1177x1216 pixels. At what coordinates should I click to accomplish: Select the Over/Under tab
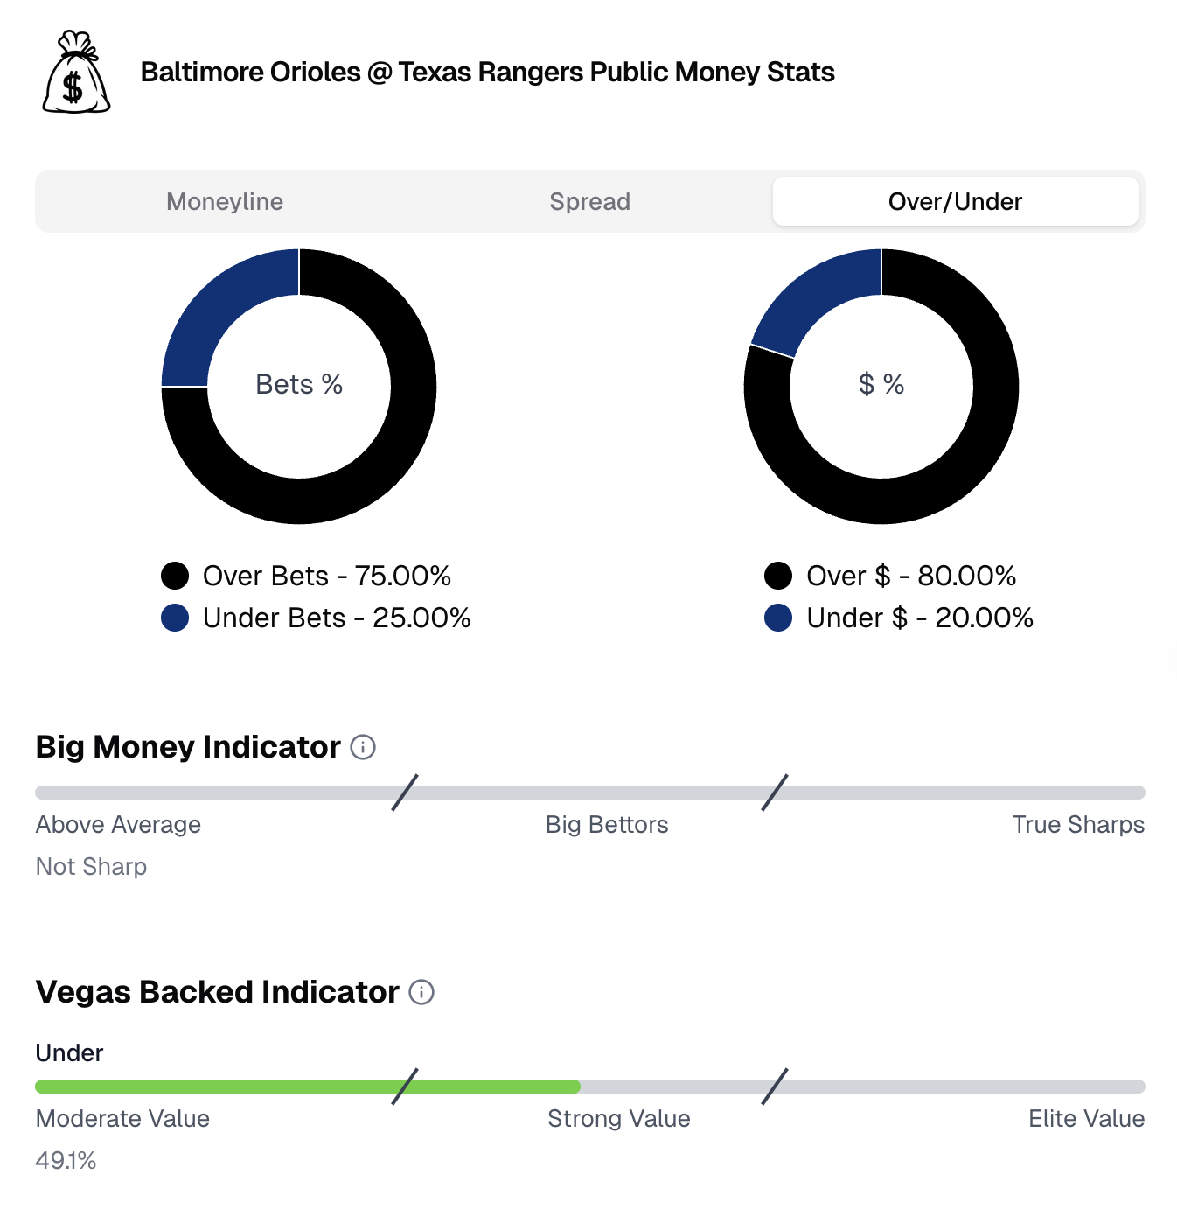pos(956,201)
